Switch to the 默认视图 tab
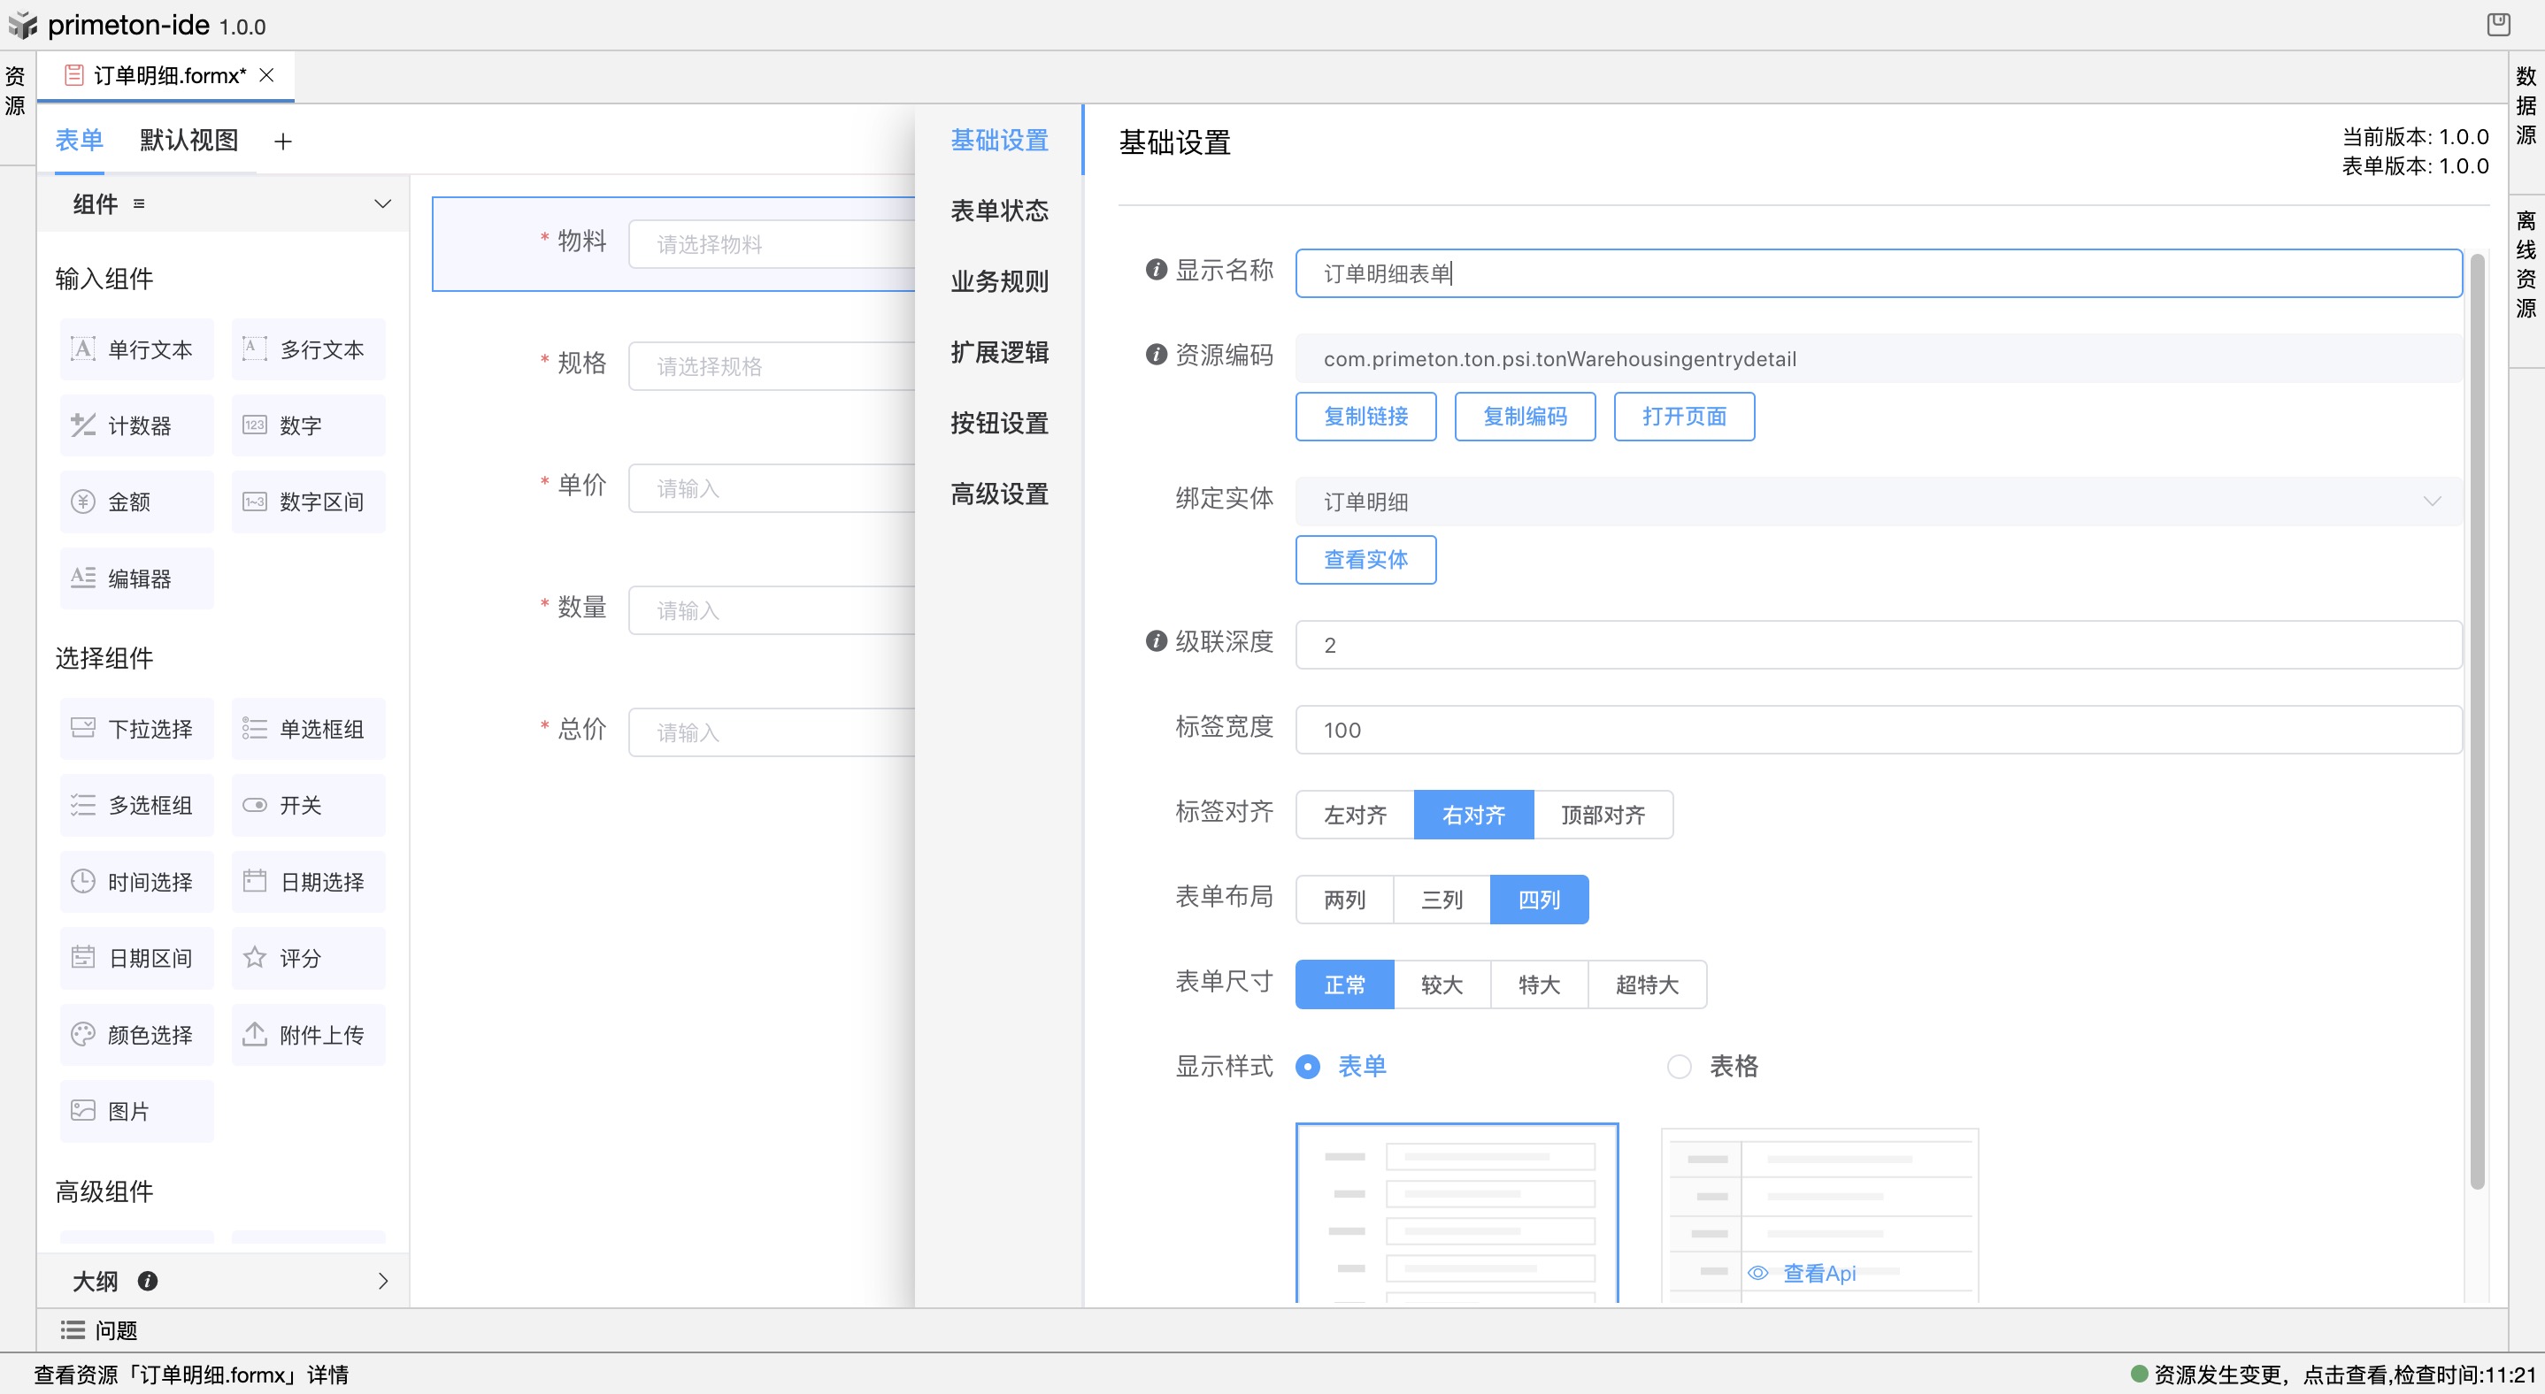Screen dimensions: 2545x1394 [x=188, y=140]
